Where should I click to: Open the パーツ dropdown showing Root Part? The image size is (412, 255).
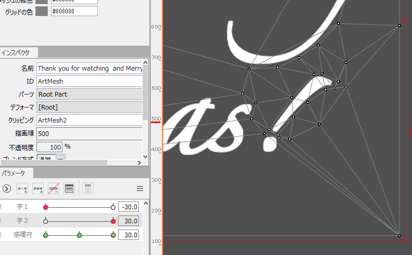[x=89, y=95]
